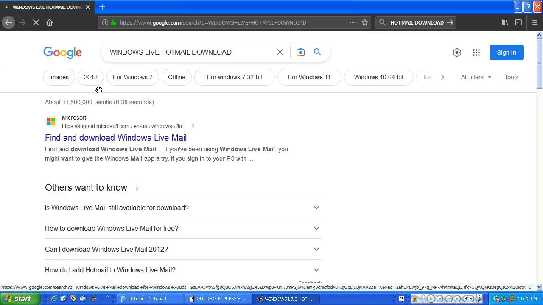Open the network tray icon with red X
543x305 pixels.
tap(496, 299)
